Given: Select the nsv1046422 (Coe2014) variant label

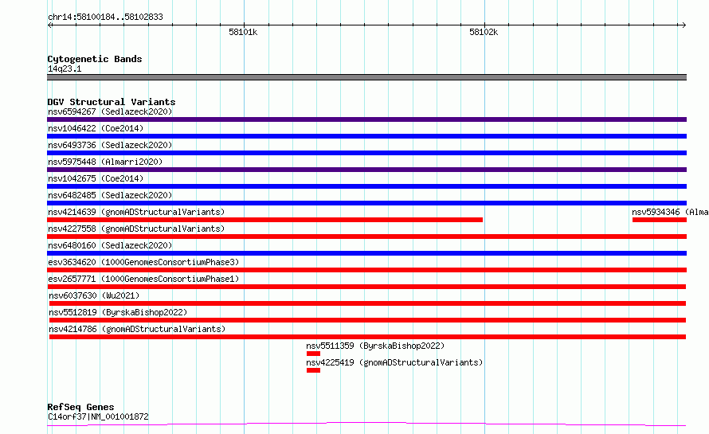Looking at the screenshot, I should click(96, 128).
